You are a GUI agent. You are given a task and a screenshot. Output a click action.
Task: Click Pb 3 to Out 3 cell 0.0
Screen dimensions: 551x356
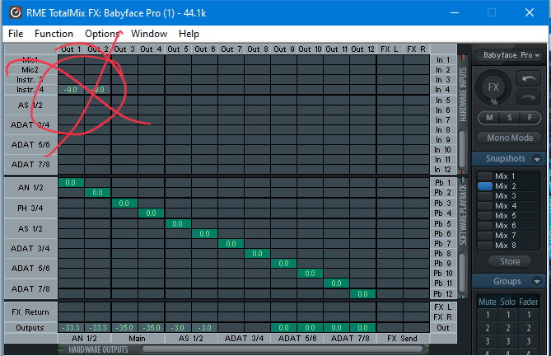(x=124, y=203)
